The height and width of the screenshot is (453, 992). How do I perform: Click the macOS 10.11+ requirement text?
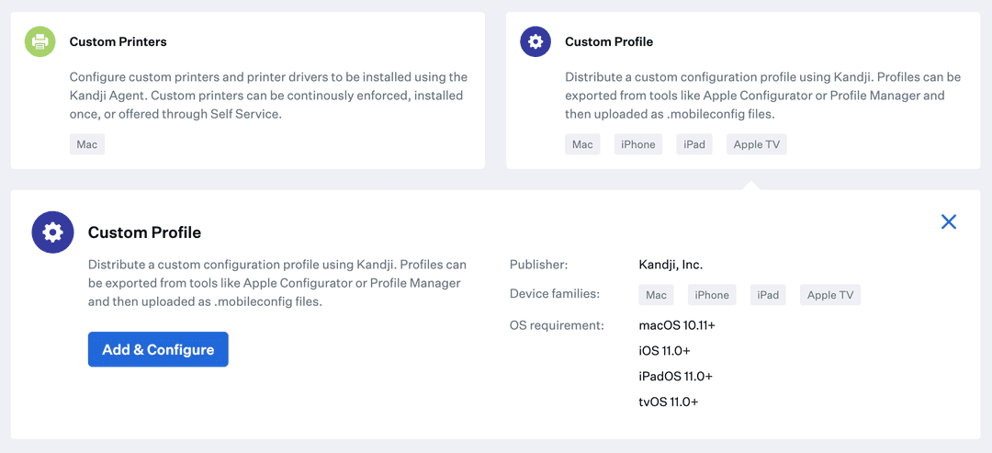677,326
